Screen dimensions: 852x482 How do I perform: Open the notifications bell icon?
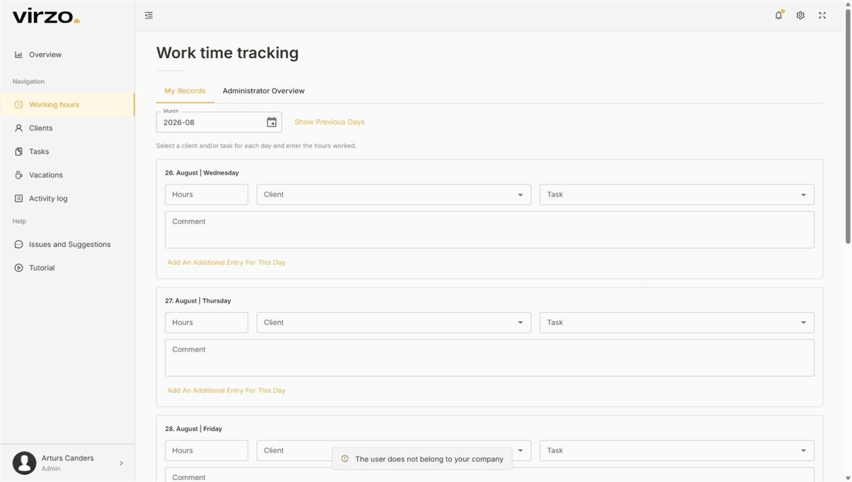(x=778, y=15)
